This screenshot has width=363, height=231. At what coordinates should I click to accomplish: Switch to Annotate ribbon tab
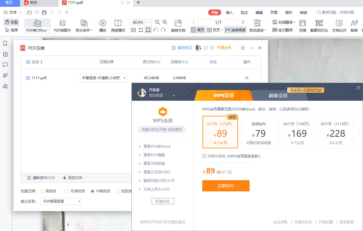point(244,12)
